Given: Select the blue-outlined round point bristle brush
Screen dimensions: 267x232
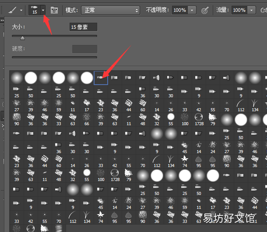Looking at the screenshot, I should coord(101,78).
